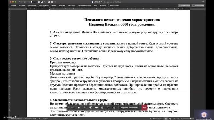Click the Фокусировка focus mode button
Screen dimensions: 214x120
coord(156,119)
